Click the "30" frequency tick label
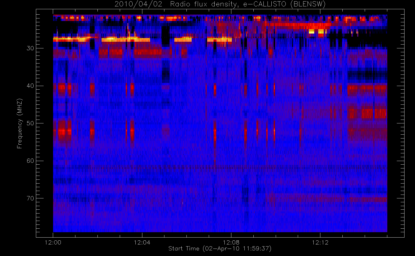Screen dimensions: 415x256 pyautogui.click(x=30, y=48)
